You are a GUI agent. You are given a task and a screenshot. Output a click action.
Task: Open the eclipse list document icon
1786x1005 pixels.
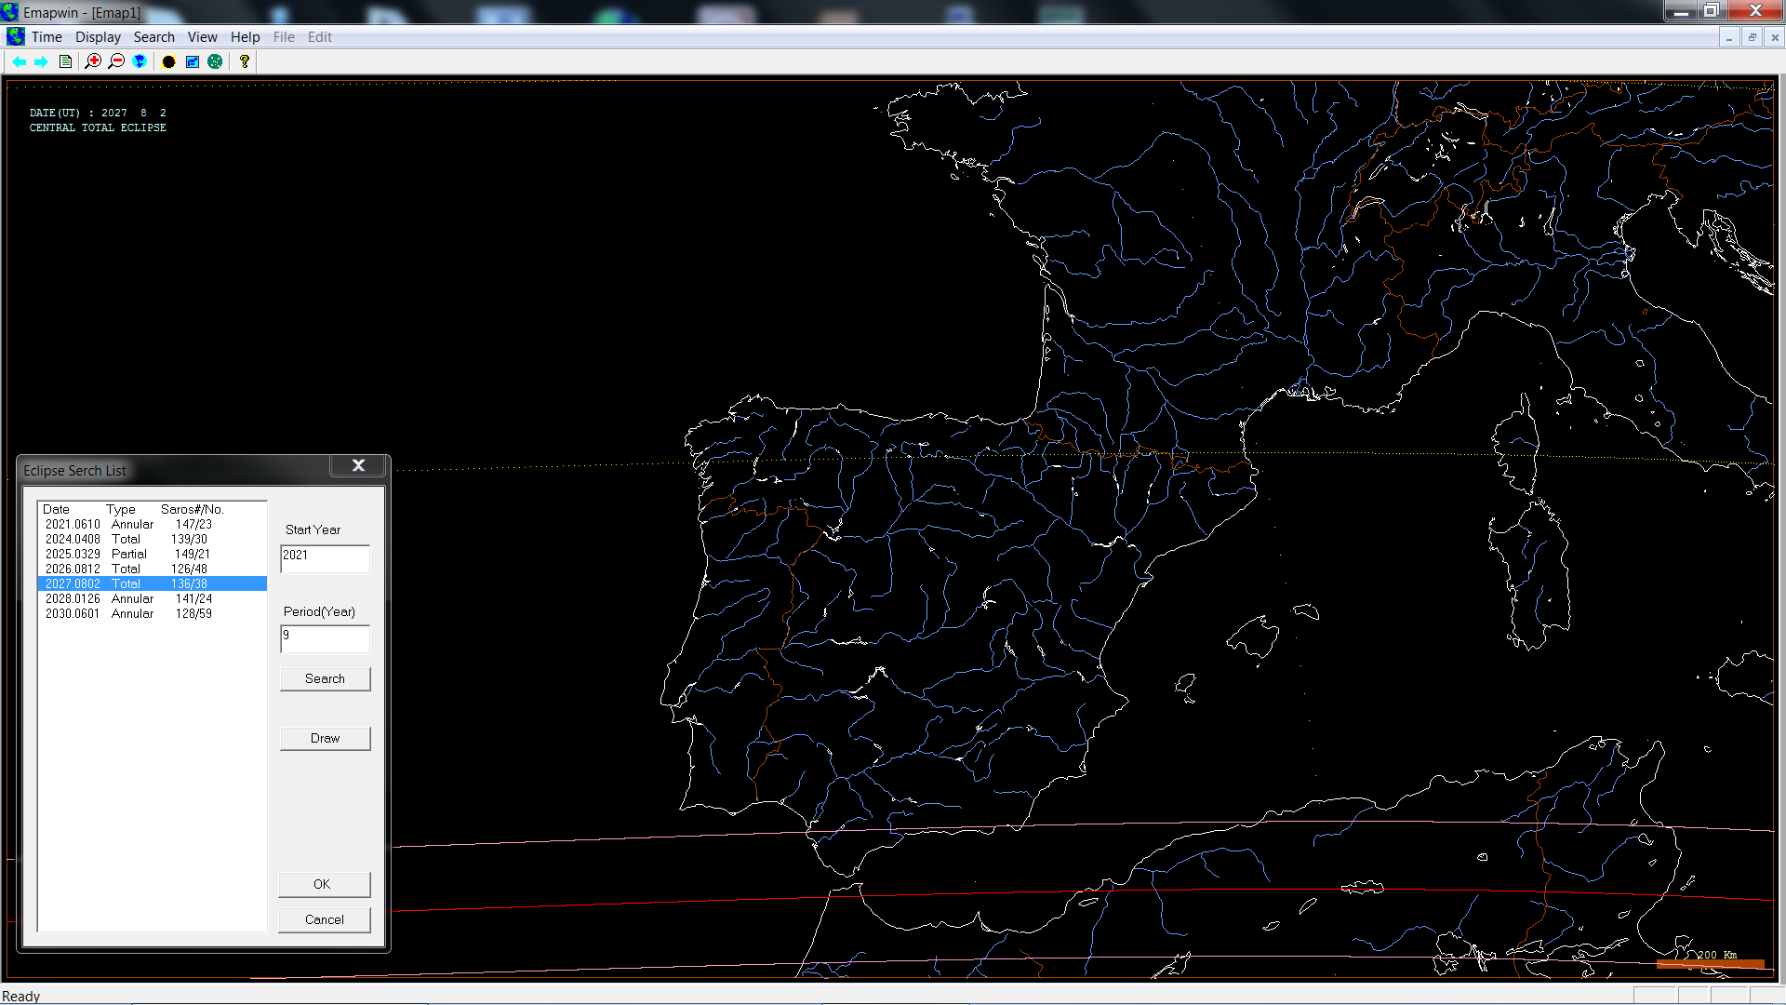coord(65,61)
